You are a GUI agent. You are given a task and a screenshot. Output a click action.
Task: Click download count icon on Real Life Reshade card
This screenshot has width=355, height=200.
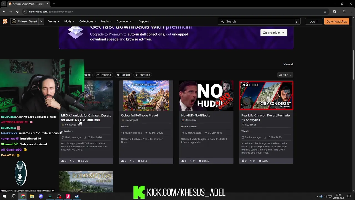point(251,161)
